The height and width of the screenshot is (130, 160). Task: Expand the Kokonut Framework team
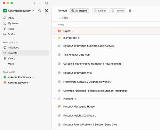click(x=33, y=77)
